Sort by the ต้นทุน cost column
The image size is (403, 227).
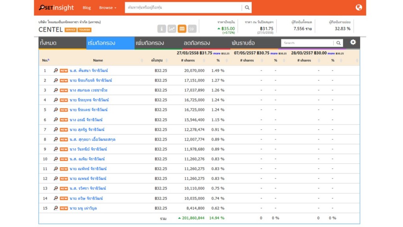pos(157,60)
